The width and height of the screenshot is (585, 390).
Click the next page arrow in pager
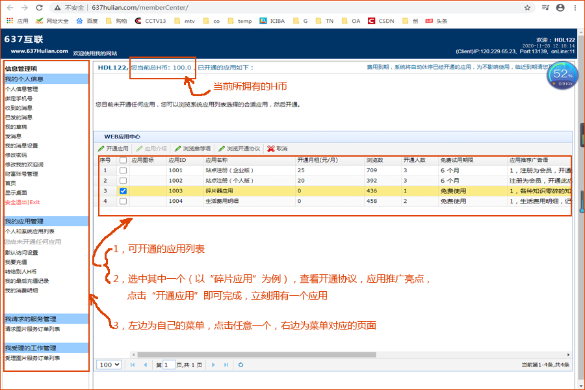tap(214, 365)
